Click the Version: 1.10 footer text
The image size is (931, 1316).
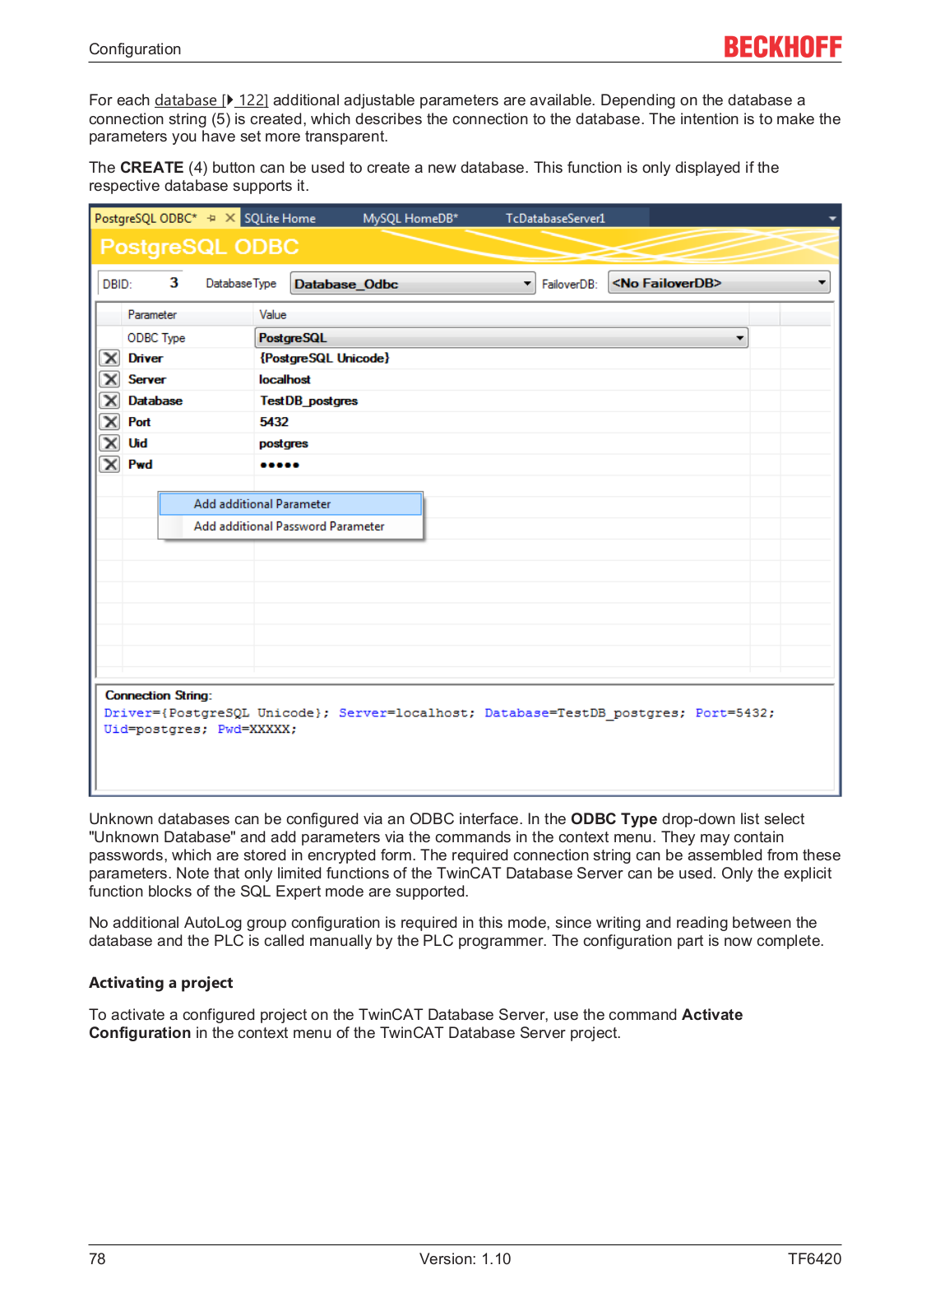point(465,1259)
